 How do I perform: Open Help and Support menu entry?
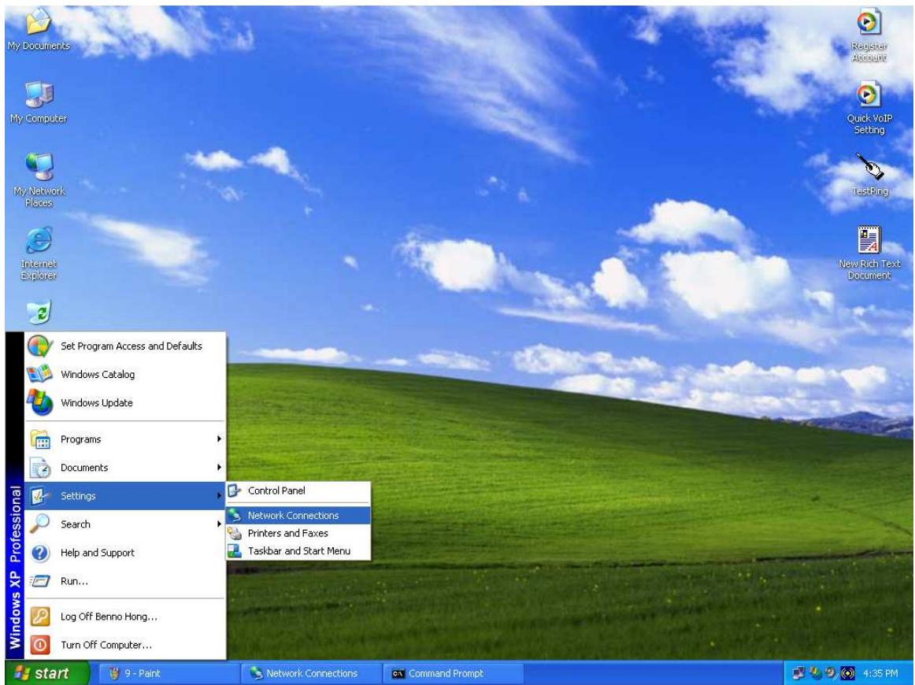pos(124,553)
